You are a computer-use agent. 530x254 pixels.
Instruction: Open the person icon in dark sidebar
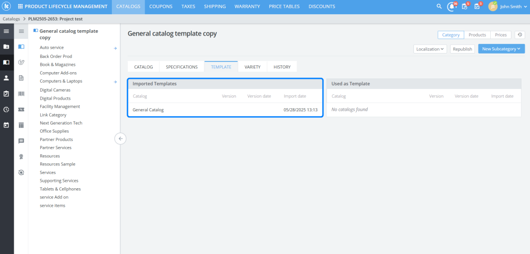tap(6, 78)
